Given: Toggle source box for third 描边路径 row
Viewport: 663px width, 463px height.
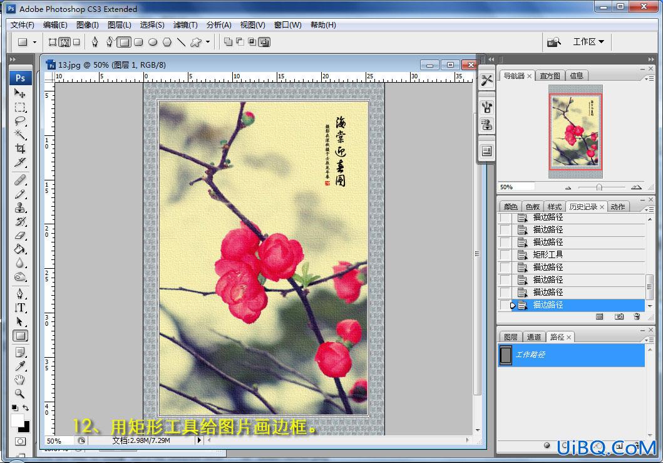Looking at the screenshot, I should (x=505, y=242).
